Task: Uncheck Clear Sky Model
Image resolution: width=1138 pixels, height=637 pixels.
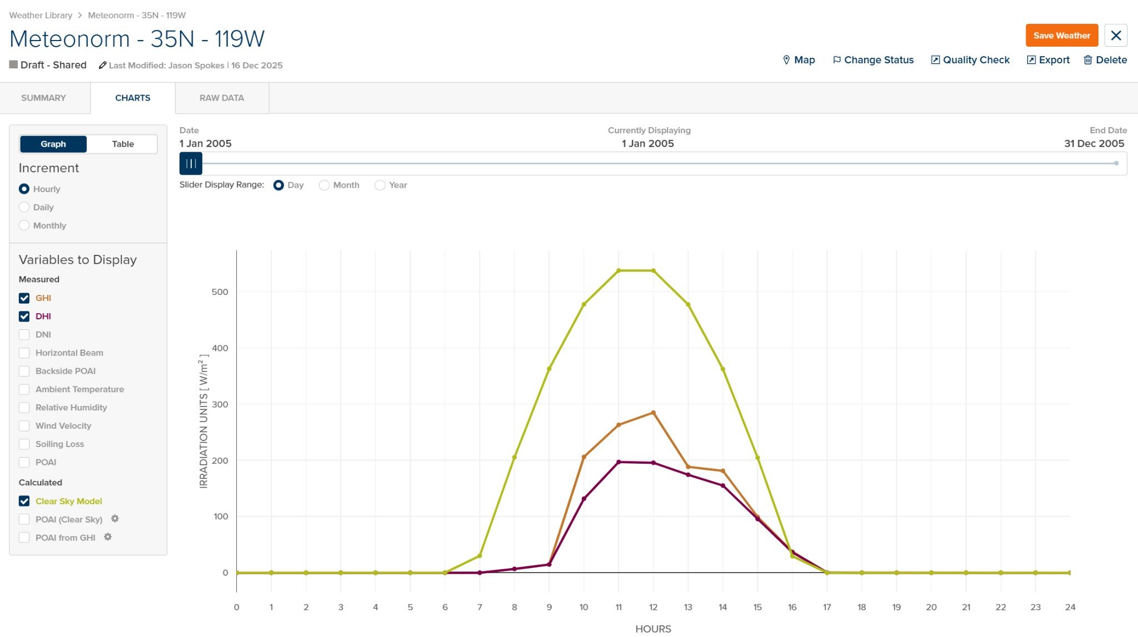Action: tap(24, 501)
